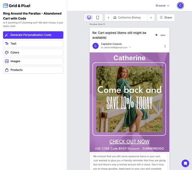Click Generate Personalization Code button
This screenshot has width=192, height=170.
click(x=33, y=35)
